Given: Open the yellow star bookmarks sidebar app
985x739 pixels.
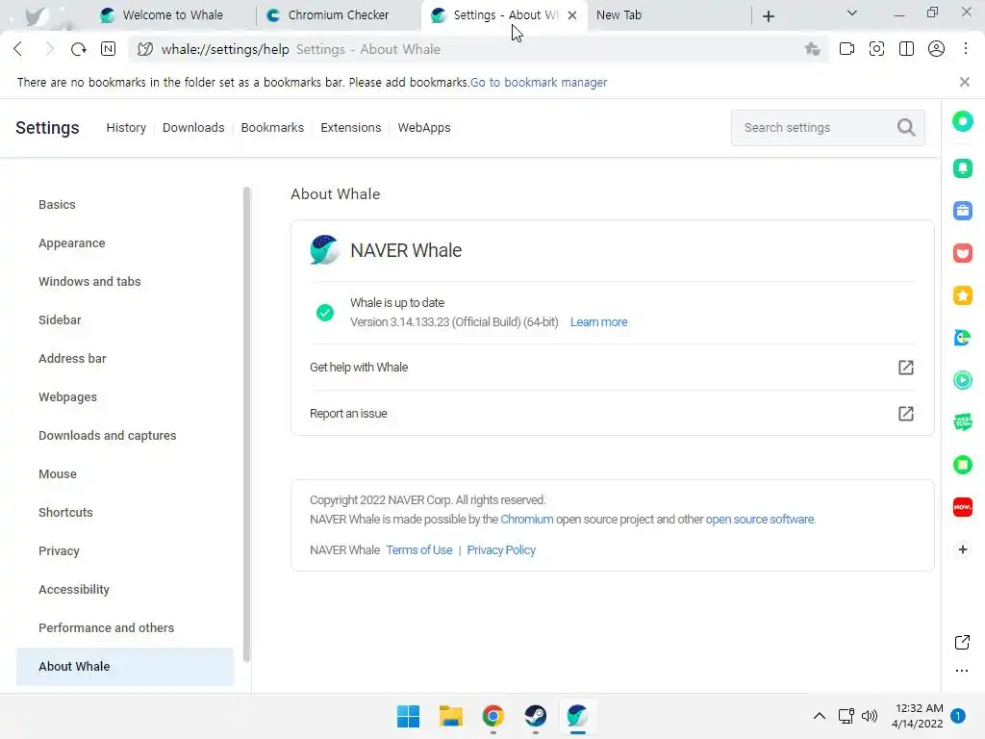Looking at the screenshot, I should pyautogui.click(x=962, y=295).
